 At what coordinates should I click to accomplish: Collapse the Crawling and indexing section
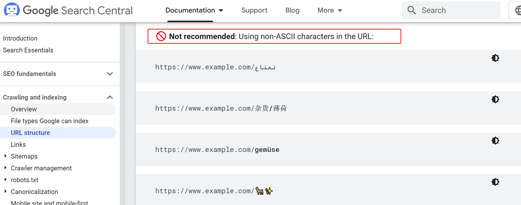click(109, 98)
